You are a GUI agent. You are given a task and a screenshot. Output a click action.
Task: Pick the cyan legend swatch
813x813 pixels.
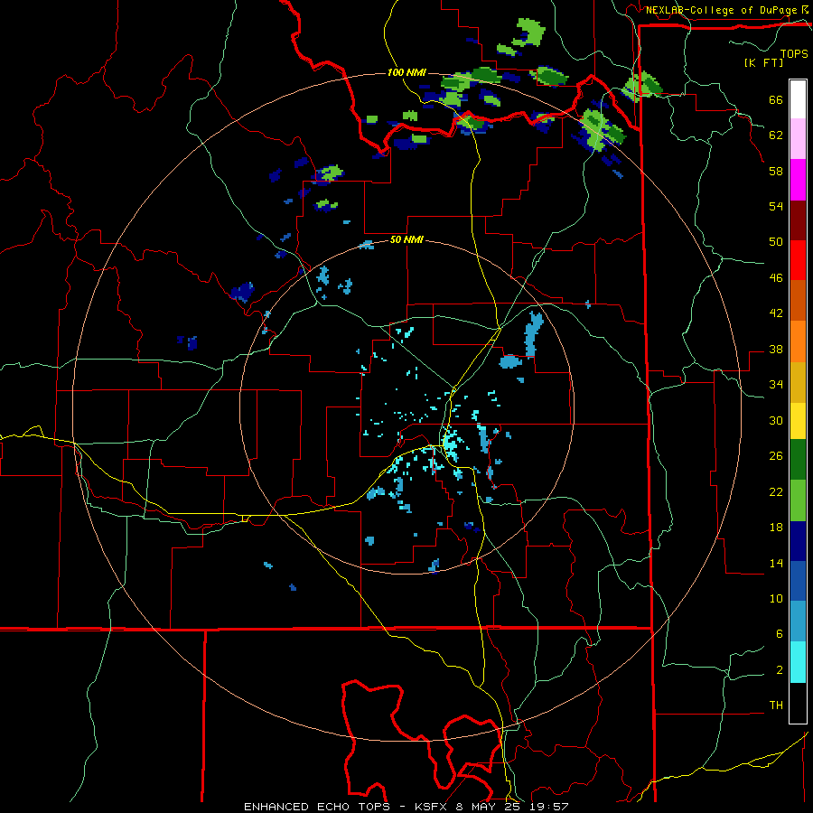click(798, 662)
